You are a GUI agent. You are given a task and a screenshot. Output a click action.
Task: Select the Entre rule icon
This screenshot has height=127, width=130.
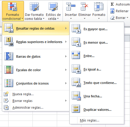(76, 55)
